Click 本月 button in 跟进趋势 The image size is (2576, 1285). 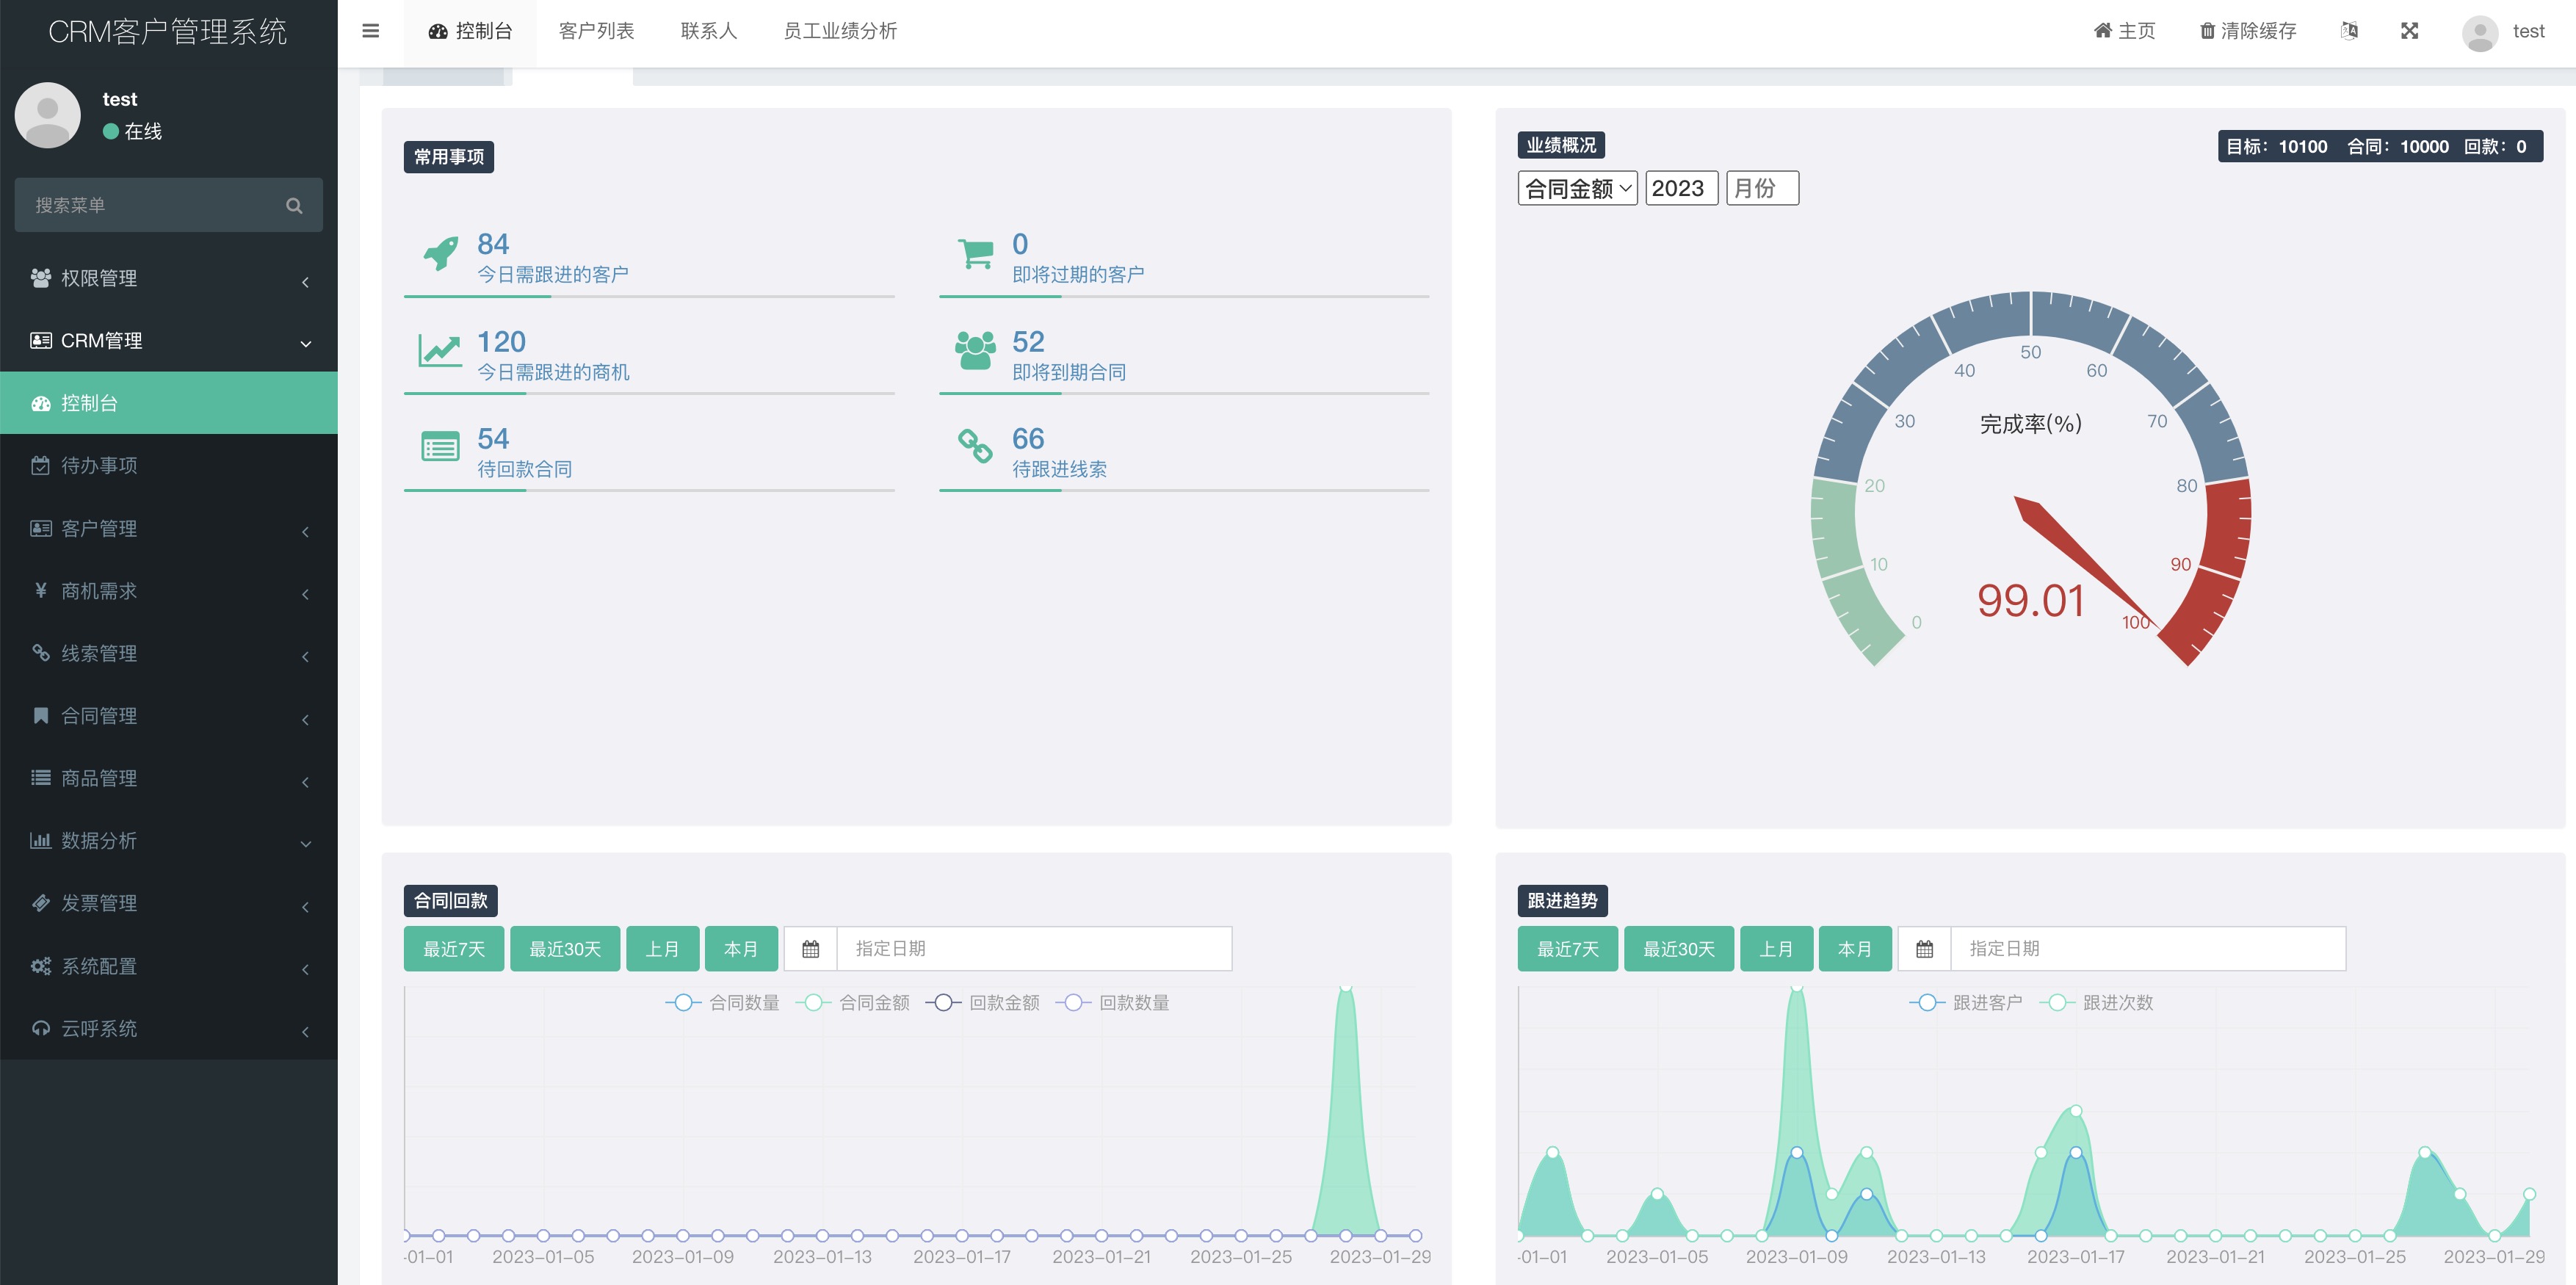[1855, 949]
